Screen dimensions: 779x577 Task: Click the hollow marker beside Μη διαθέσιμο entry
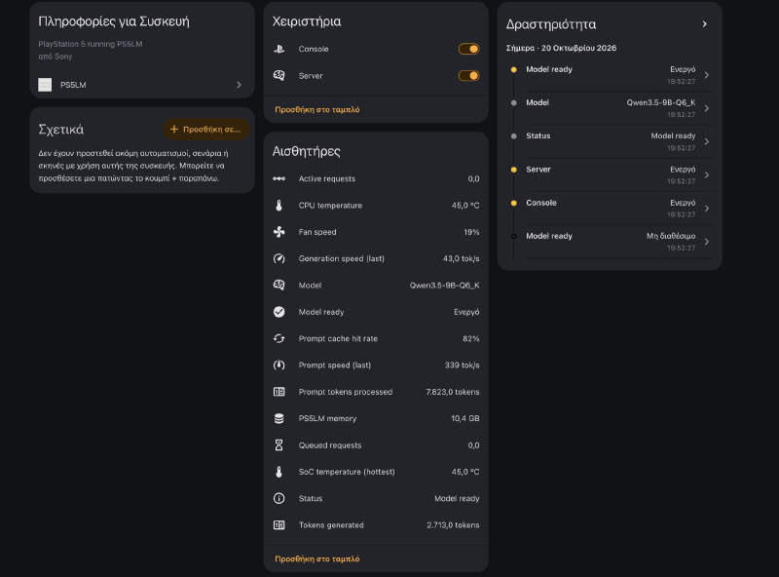(514, 236)
